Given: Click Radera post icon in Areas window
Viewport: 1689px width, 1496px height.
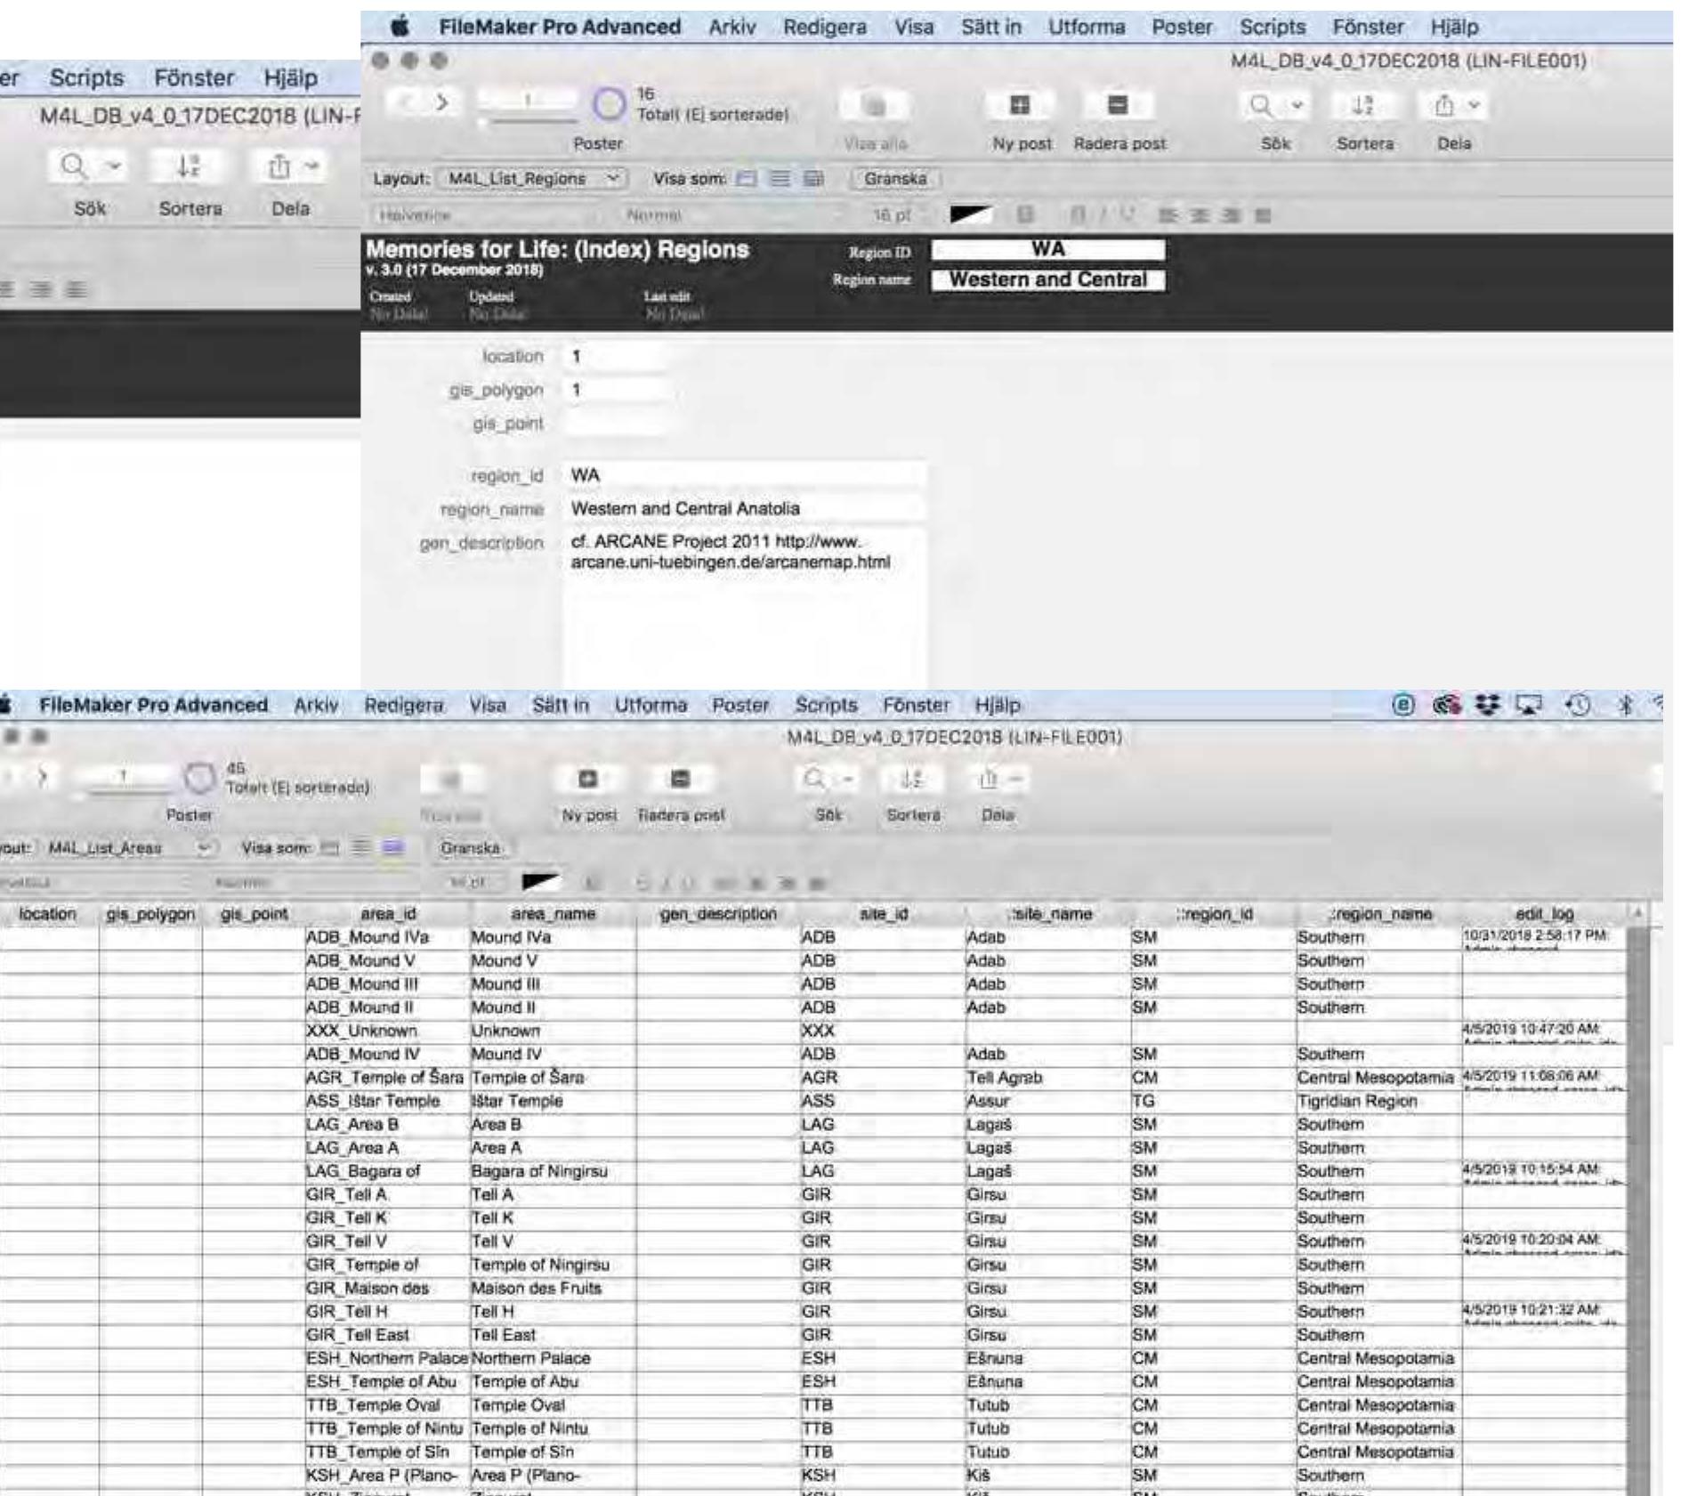Looking at the screenshot, I should point(680,780).
